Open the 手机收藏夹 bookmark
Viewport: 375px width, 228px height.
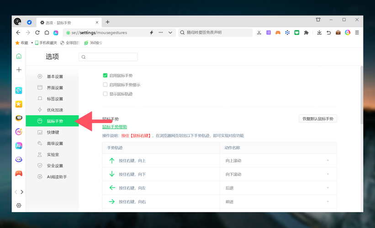pyautogui.click(x=46, y=43)
